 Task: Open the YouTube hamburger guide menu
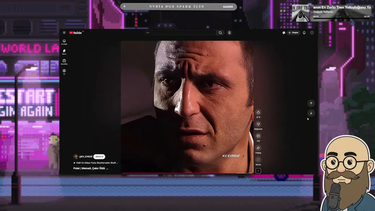pos(64,33)
